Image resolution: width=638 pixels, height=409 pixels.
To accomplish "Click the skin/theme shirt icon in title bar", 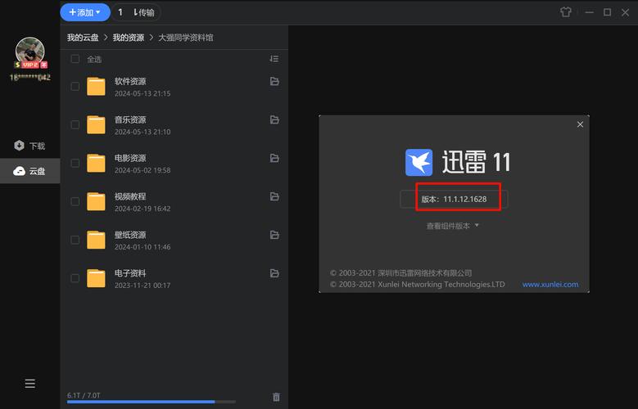I will pos(566,12).
